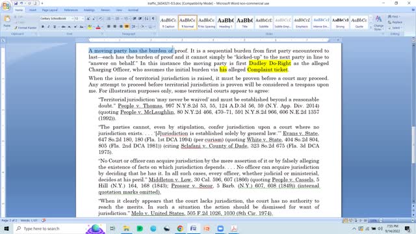The height and width of the screenshot is (234, 416).
Task: Expand the Font dialog launcher
Action: (x=102, y=34)
